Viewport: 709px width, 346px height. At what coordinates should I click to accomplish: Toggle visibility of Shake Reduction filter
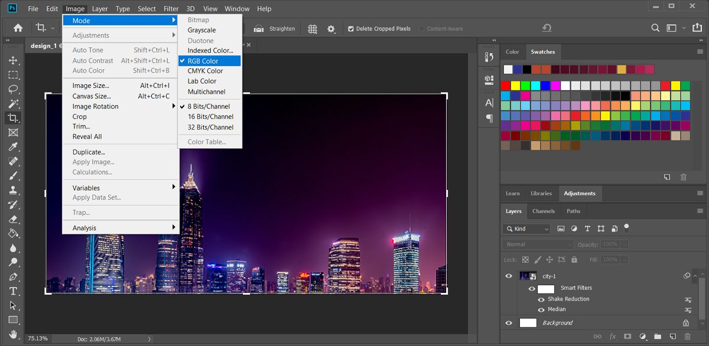tap(541, 299)
